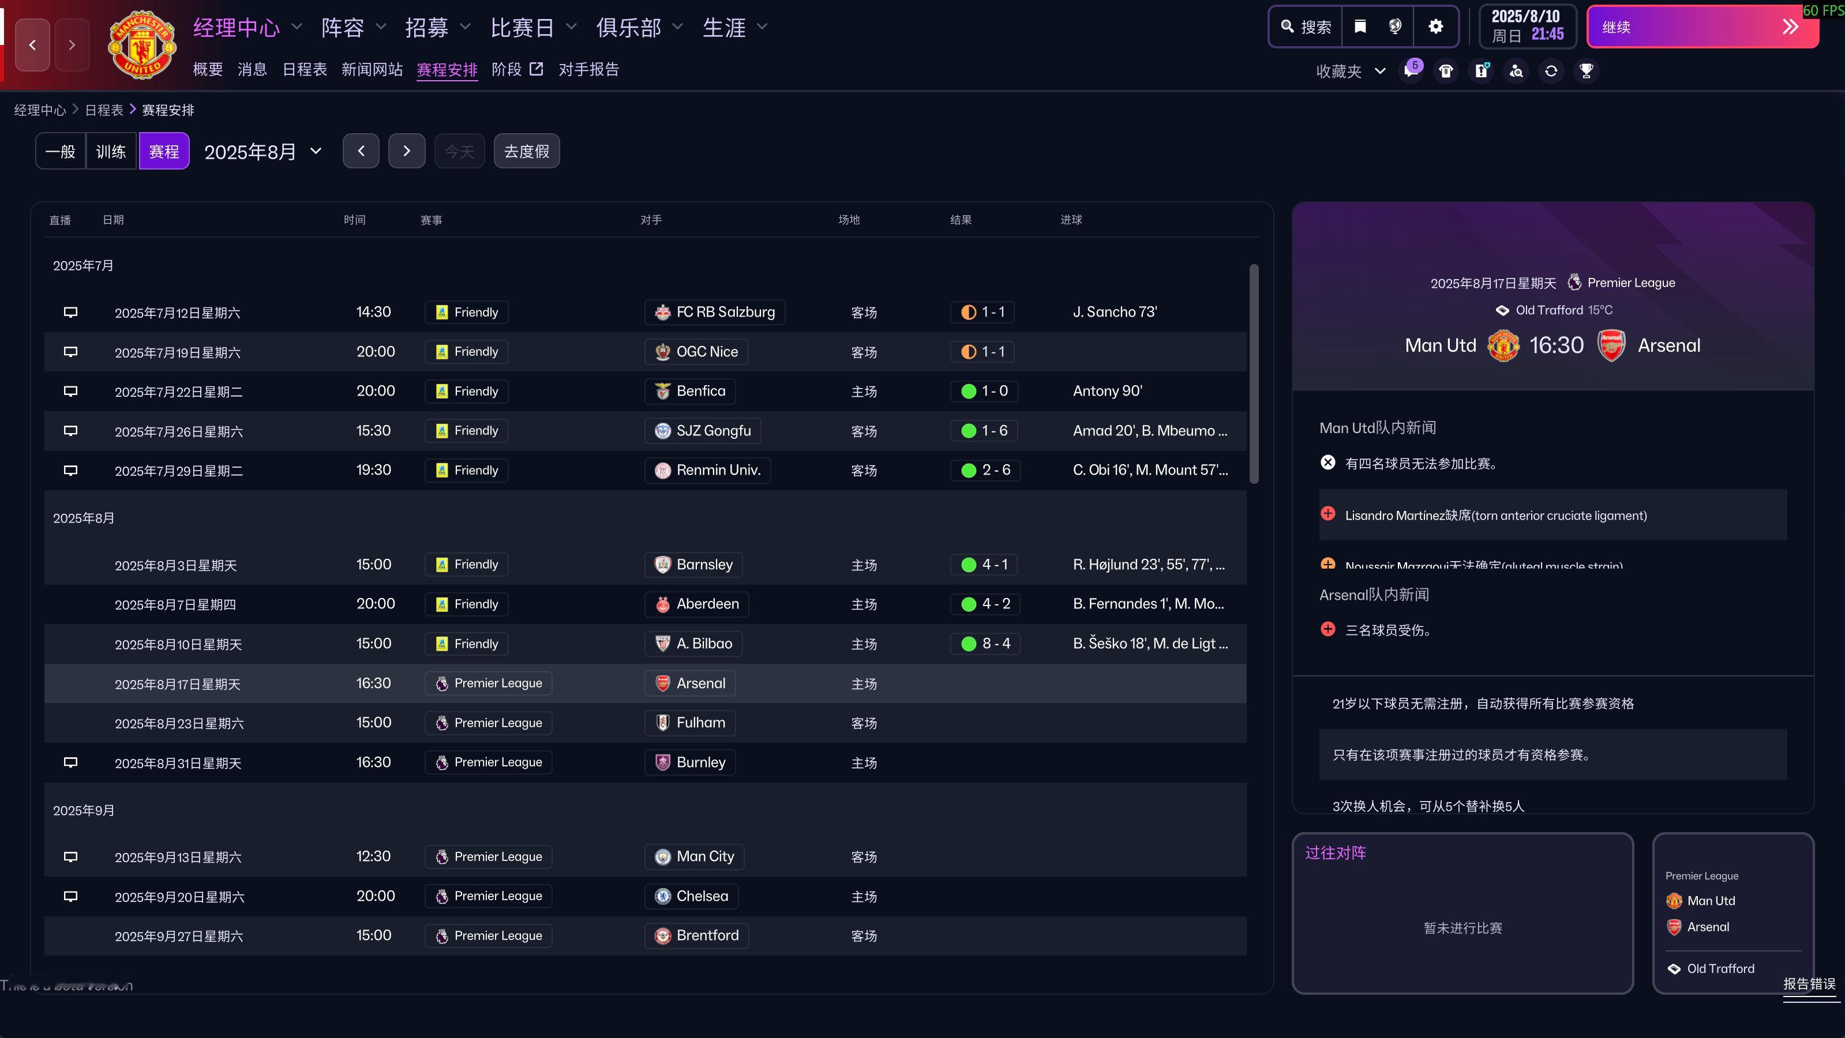Image resolution: width=1845 pixels, height=1038 pixels.
Task: Click the trophy competitions icon
Action: click(x=1586, y=71)
